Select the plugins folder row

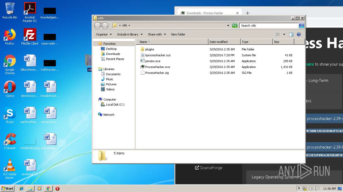coord(217,49)
